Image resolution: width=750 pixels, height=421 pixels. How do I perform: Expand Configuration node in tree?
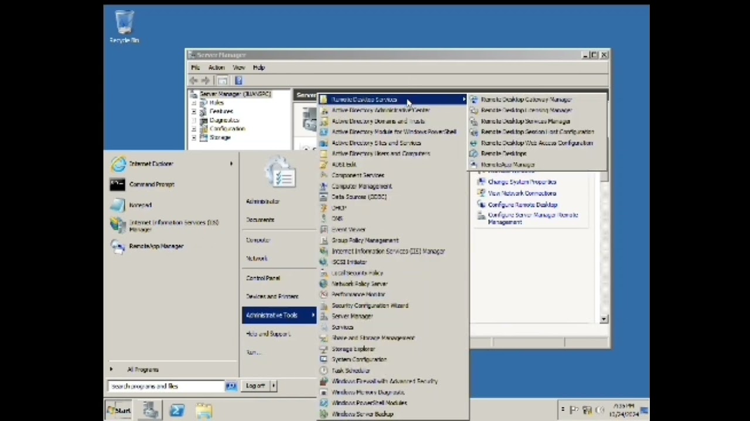(194, 129)
